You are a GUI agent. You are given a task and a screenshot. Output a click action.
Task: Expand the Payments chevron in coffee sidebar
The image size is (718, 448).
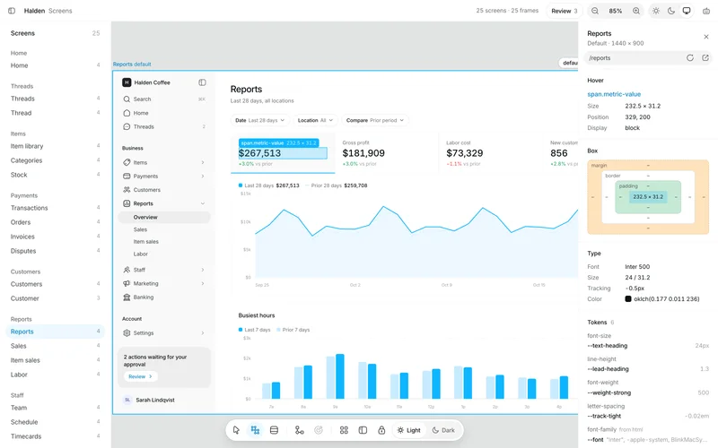point(203,176)
